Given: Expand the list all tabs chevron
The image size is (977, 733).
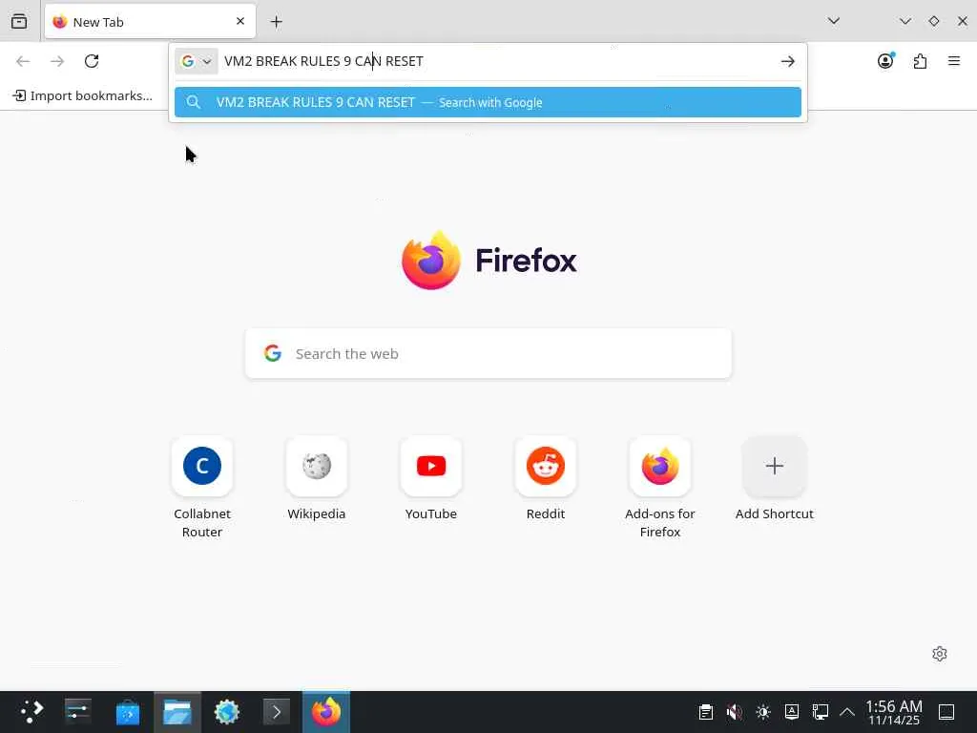Looking at the screenshot, I should click(x=834, y=21).
